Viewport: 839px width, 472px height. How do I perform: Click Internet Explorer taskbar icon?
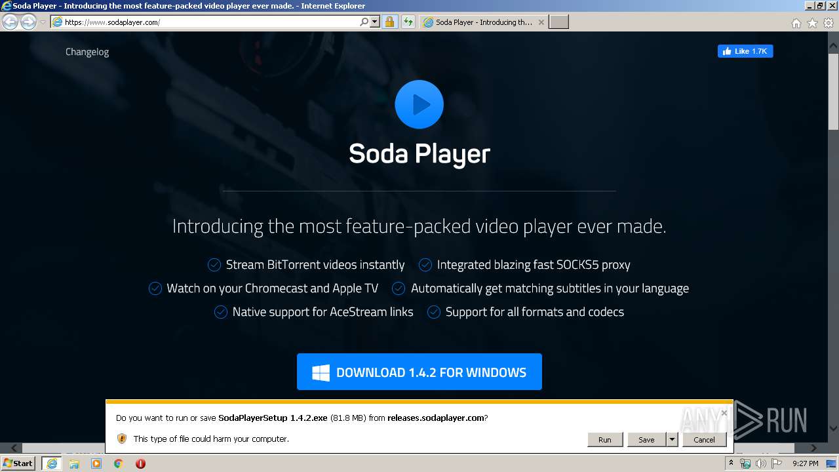(51, 463)
